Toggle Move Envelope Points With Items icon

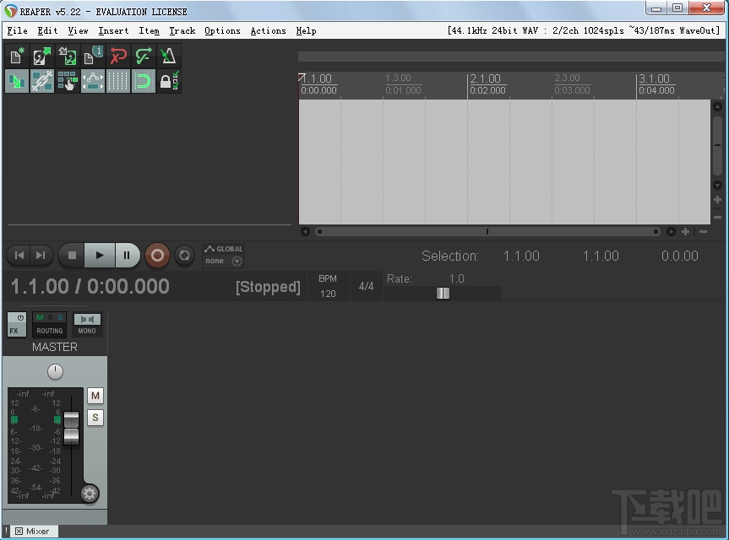pyautogui.click(x=93, y=81)
